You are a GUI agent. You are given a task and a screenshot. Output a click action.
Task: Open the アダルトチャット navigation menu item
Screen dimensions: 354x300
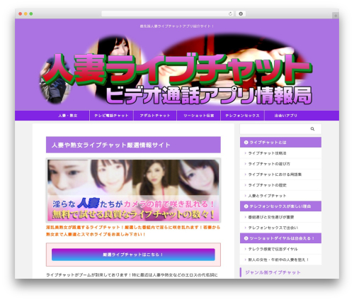[x=155, y=116]
